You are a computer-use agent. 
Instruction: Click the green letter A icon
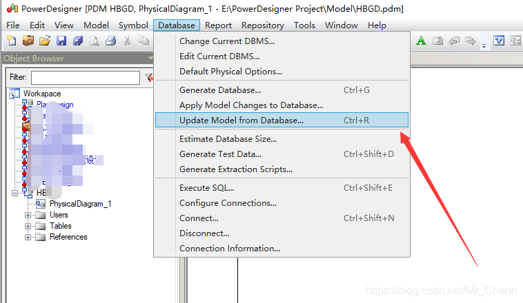coord(422,41)
